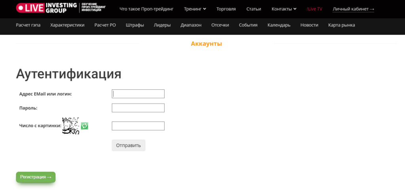Viewport: 405px width, 195px height.
Task: Select the Лидеры tab
Action: click(162, 25)
